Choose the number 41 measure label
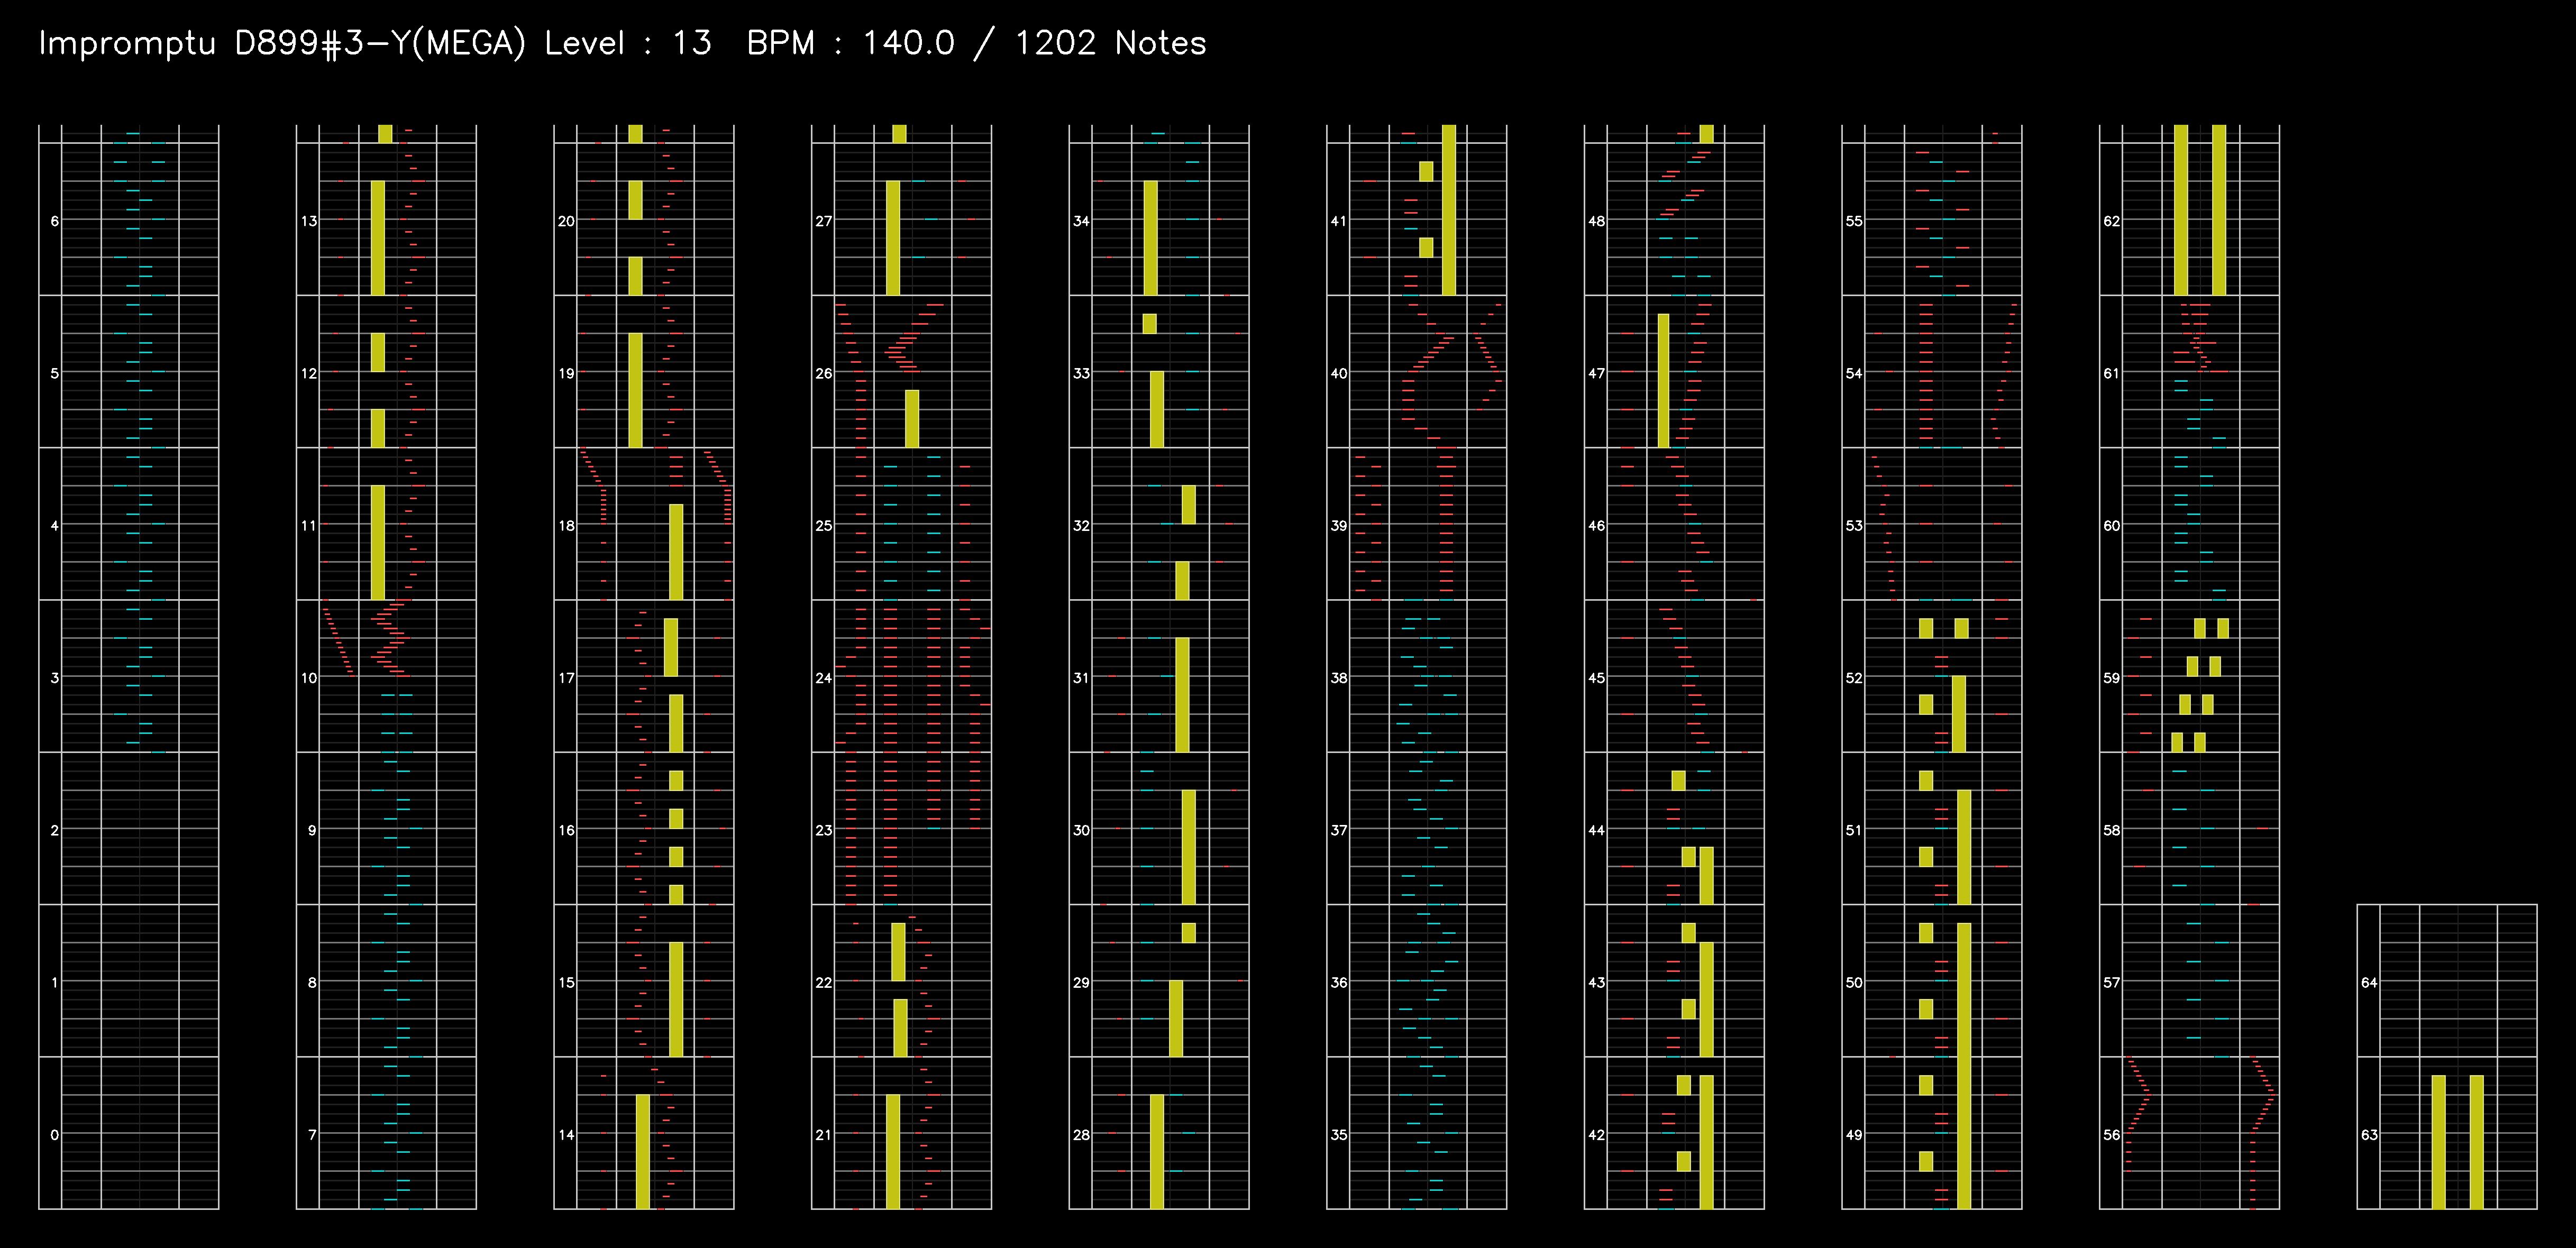 tap(1339, 221)
